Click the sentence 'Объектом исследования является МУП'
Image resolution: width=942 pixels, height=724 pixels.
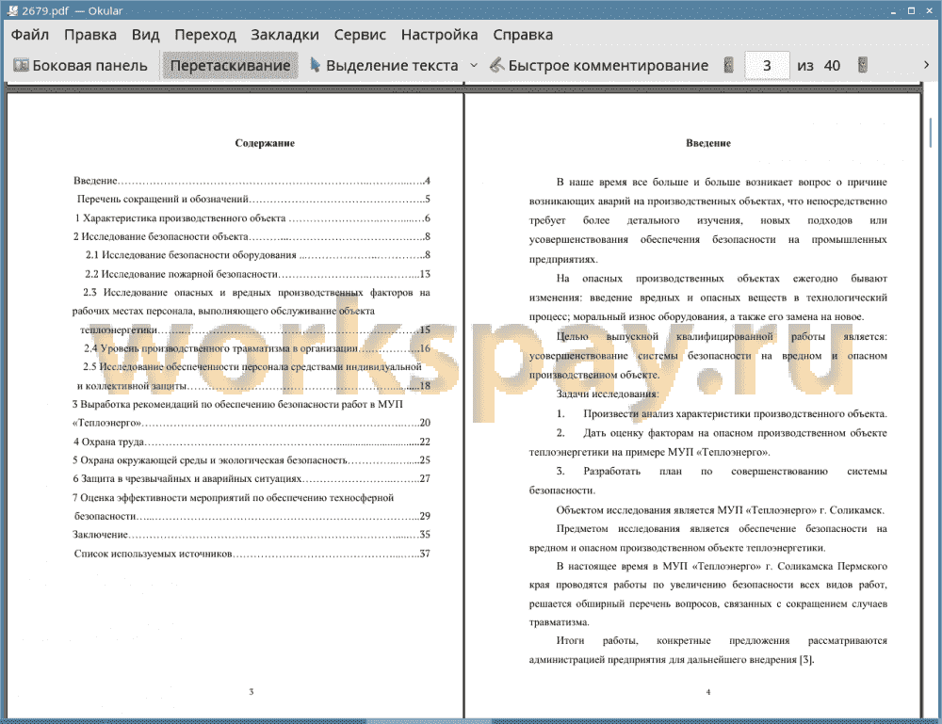tap(721, 510)
